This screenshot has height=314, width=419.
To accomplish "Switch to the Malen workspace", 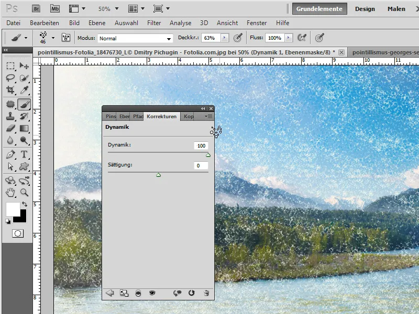I will [x=396, y=9].
